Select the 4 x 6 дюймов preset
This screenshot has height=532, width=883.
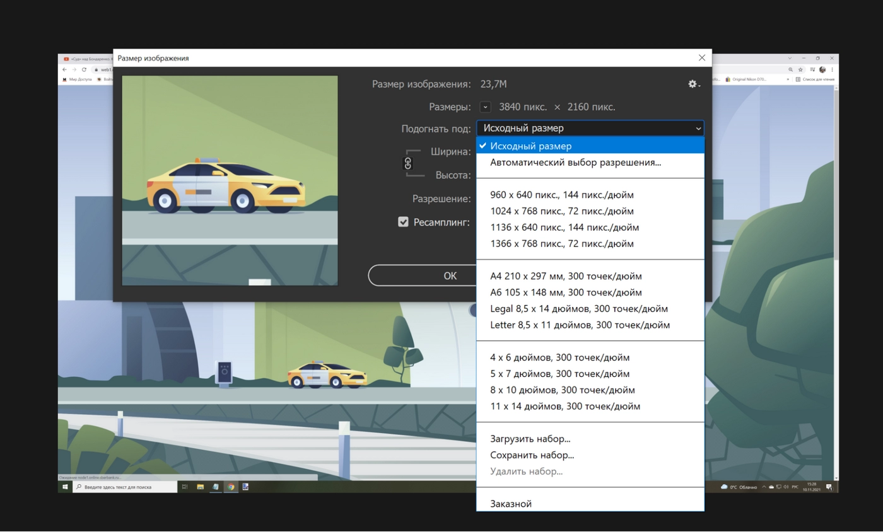tap(590, 357)
